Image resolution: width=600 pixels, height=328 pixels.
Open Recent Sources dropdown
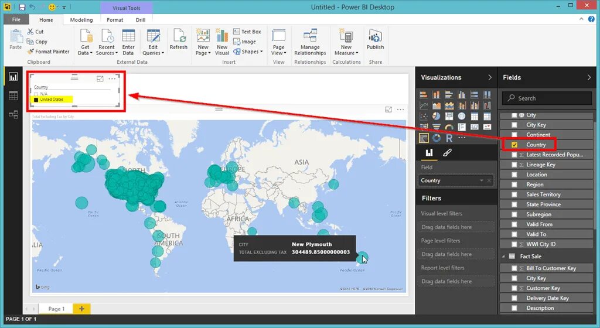click(107, 42)
